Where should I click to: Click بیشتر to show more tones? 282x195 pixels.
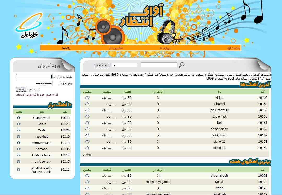point(87,154)
